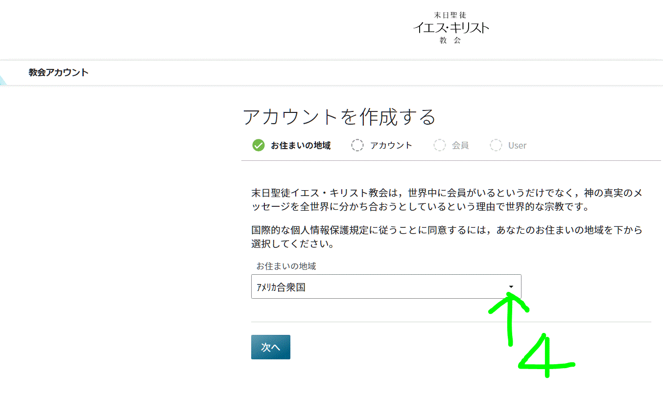Select the 会員 step label

(x=459, y=145)
